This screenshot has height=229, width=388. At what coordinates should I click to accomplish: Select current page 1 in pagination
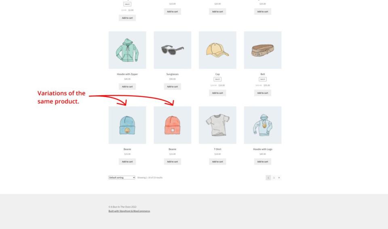(x=268, y=178)
